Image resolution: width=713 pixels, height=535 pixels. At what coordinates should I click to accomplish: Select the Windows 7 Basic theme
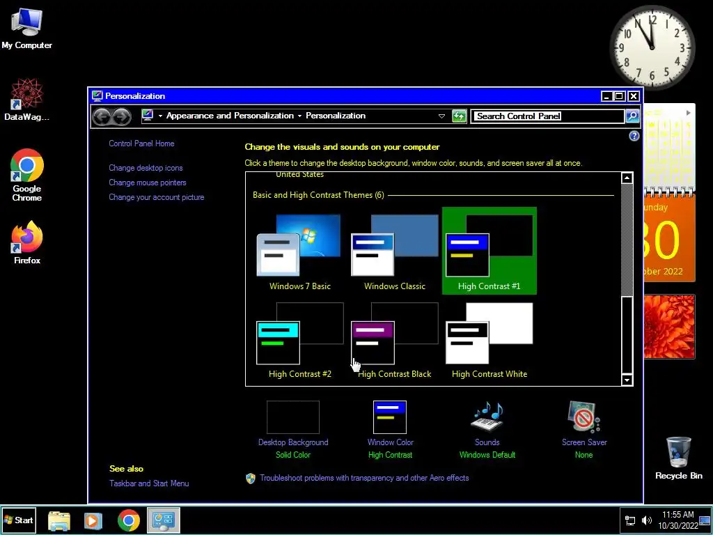pos(299,251)
